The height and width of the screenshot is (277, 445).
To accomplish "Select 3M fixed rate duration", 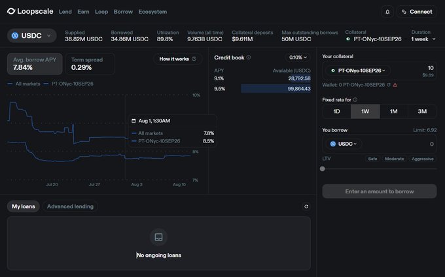I will 422,111.
